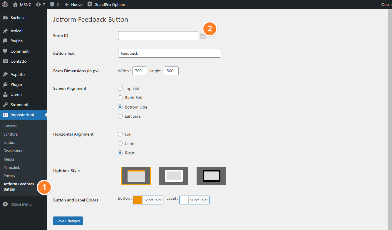
Task: Click the magnifier icon beside Form ID
Action: (203, 36)
